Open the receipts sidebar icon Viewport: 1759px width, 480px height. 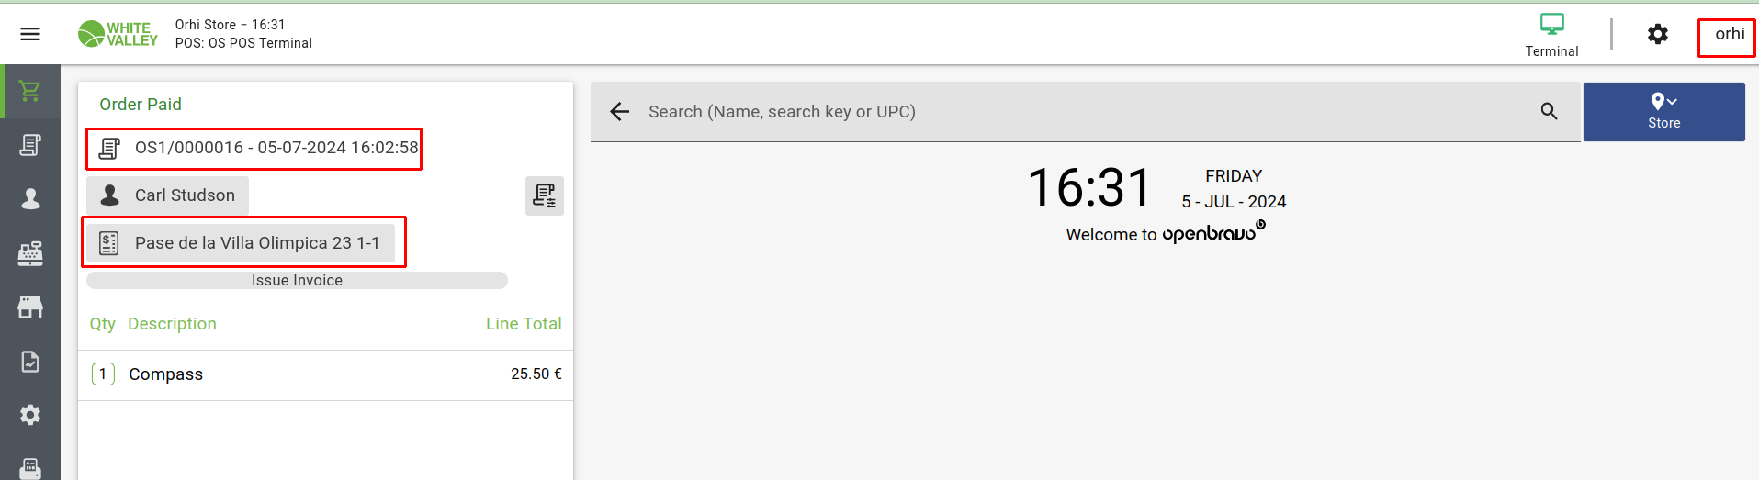[30, 145]
